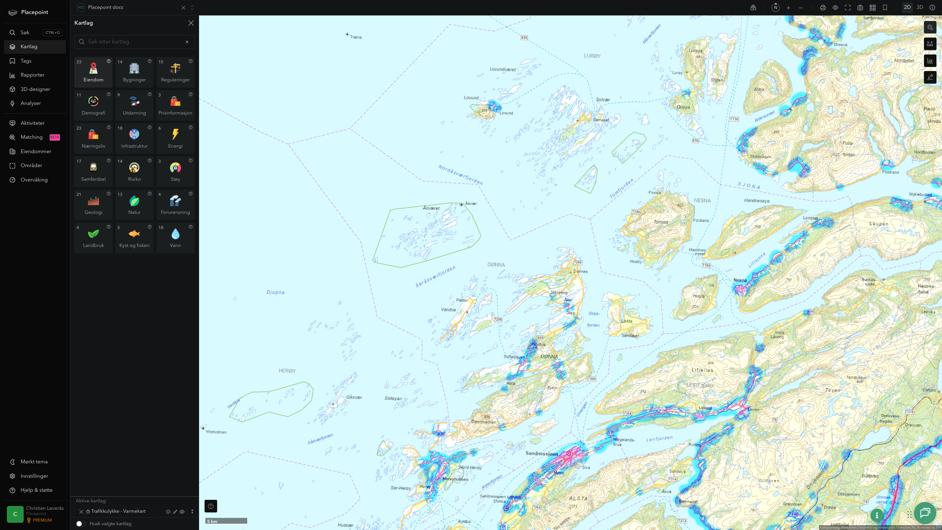Focus the Søk etter kartlag search field
The width and height of the screenshot is (942, 530).
pyautogui.click(x=134, y=42)
